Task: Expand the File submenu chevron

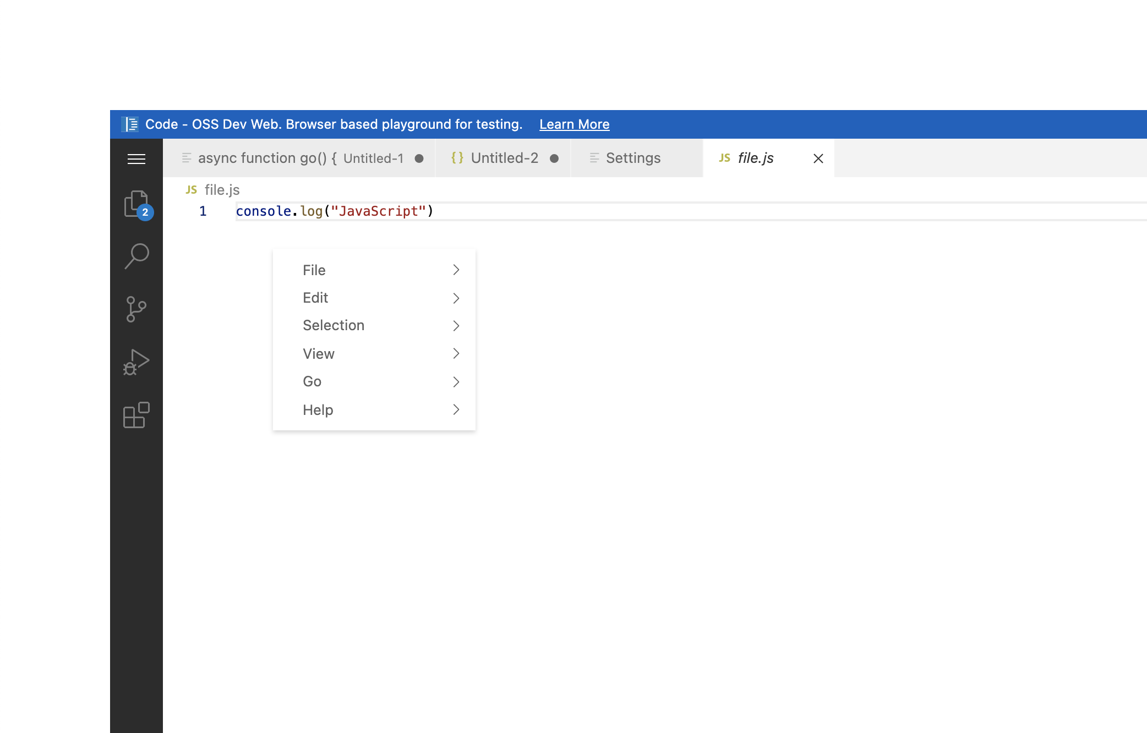Action: click(x=456, y=270)
